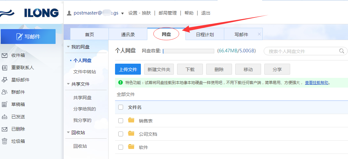The height and width of the screenshot is (159, 348).
Task: Collapse the 我的网盘 section
Action: pos(68,47)
